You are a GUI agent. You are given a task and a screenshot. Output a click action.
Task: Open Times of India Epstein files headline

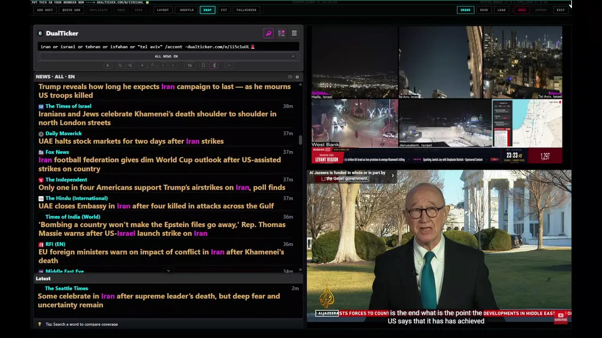(162, 229)
